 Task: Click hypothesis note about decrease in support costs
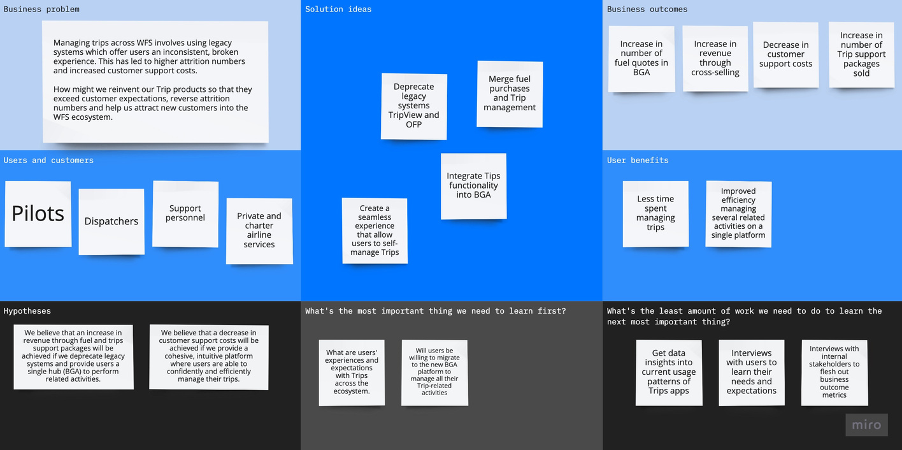pyautogui.click(x=209, y=357)
